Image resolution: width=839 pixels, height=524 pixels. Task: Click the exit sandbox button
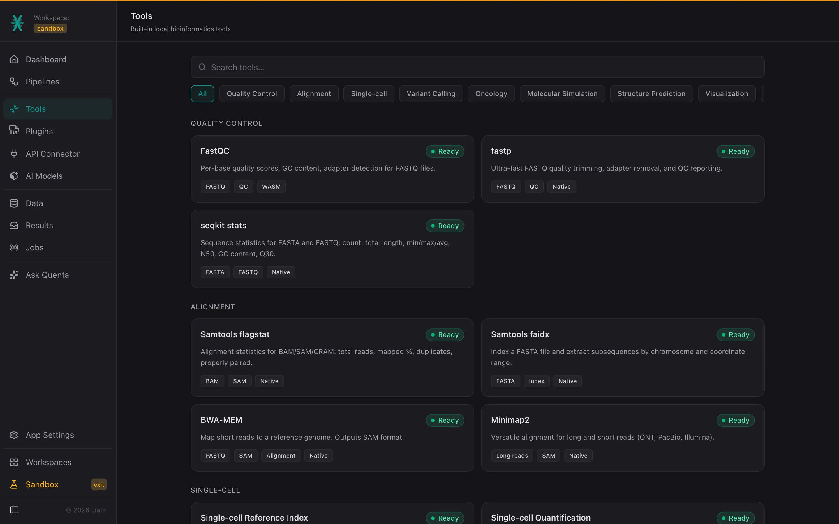pos(99,484)
